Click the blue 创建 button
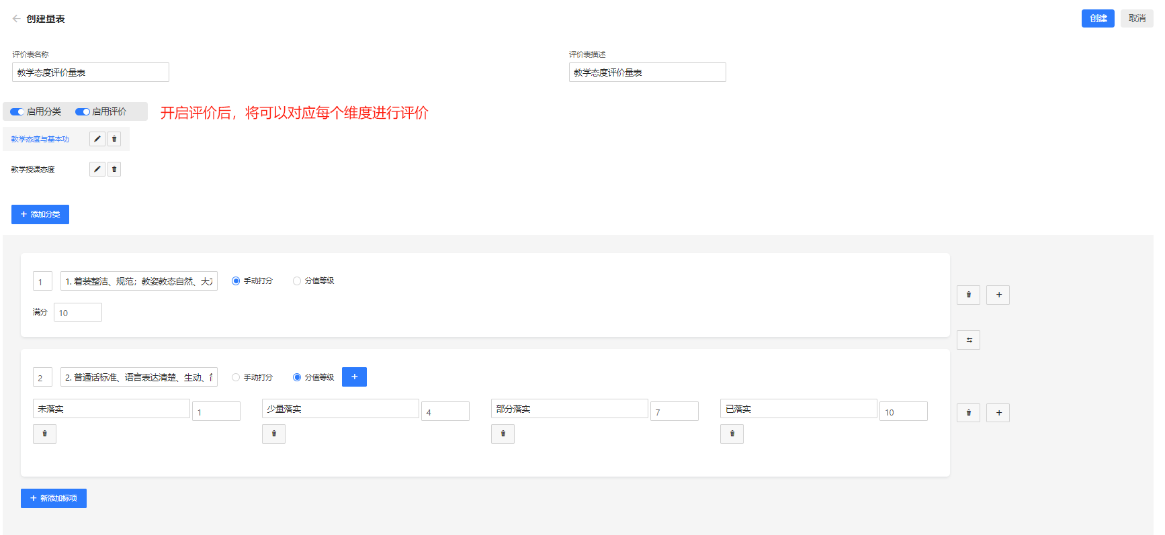The width and height of the screenshot is (1165, 535). pyautogui.click(x=1097, y=19)
